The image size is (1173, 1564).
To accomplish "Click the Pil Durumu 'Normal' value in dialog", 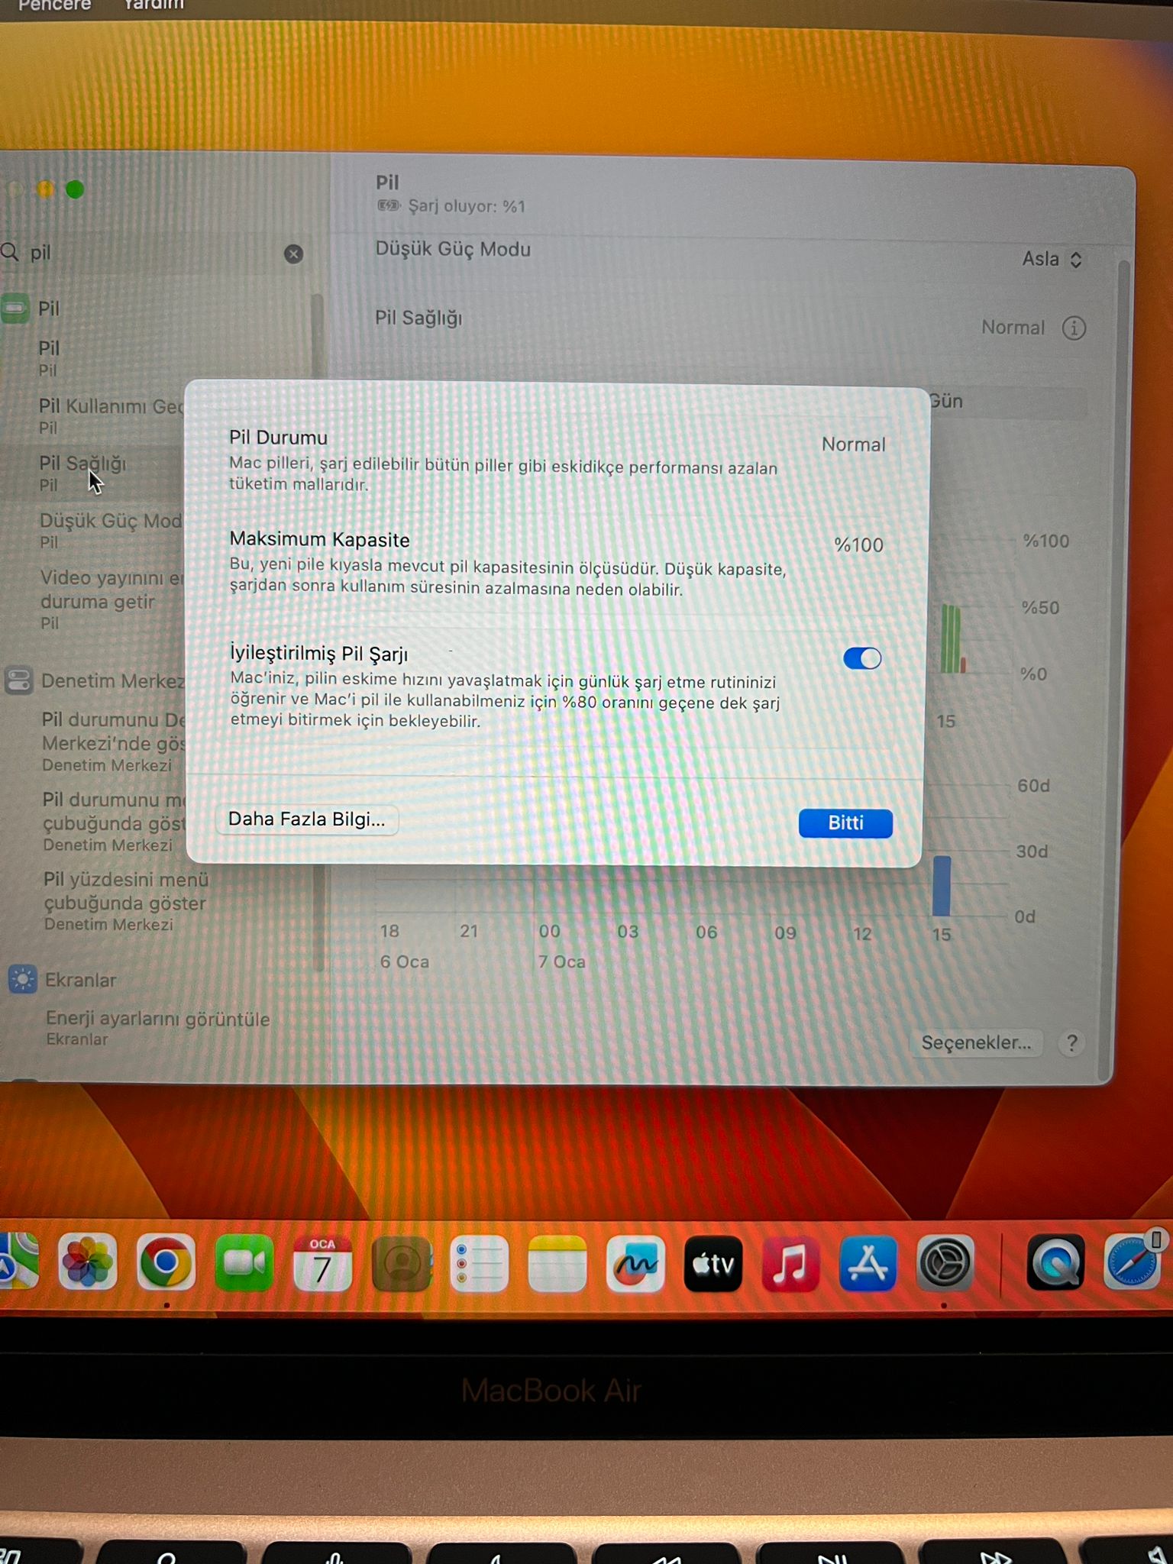I will click(853, 444).
